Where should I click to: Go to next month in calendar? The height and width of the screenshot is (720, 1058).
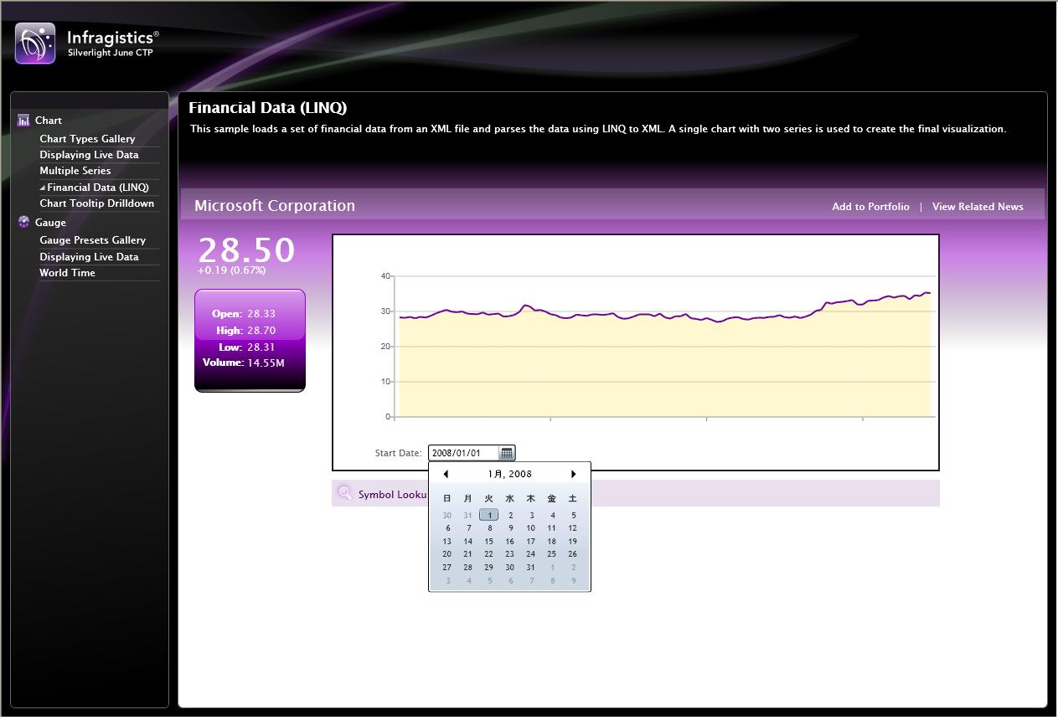click(x=573, y=474)
